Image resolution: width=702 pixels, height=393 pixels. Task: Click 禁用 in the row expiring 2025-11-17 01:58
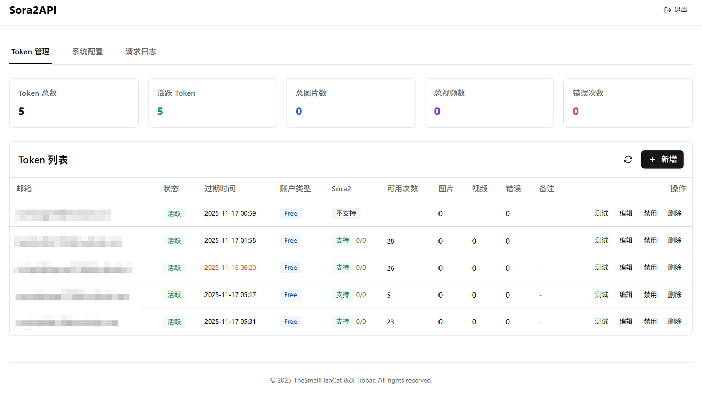pyautogui.click(x=650, y=240)
